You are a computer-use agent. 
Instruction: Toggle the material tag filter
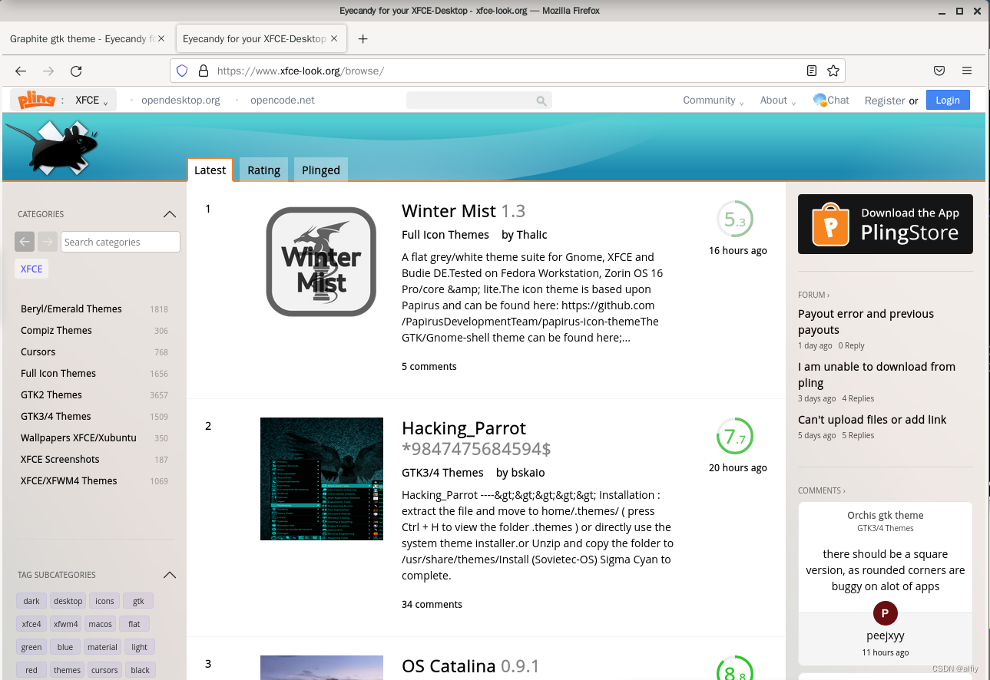(x=102, y=647)
